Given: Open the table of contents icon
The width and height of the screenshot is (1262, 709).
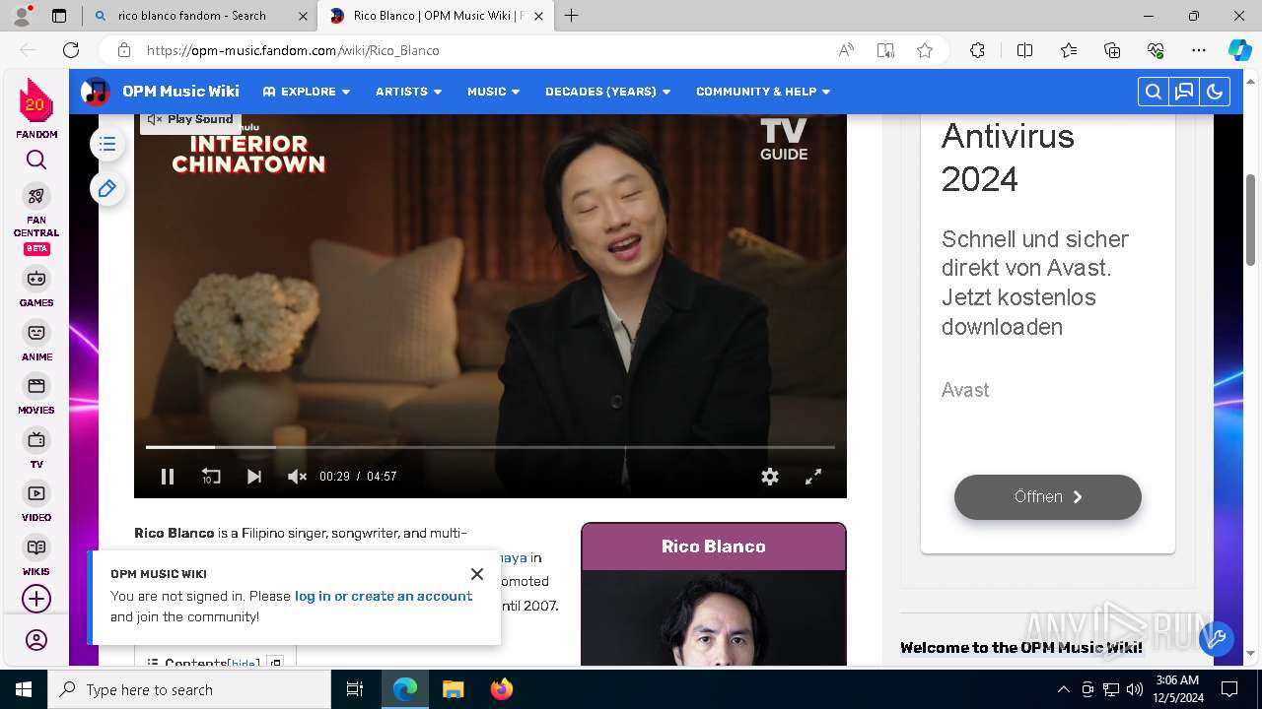Looking at the screenshot, I should (x=107, y=145).
